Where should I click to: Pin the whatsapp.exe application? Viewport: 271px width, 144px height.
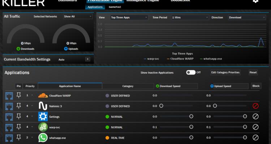[x=19, y=138]
